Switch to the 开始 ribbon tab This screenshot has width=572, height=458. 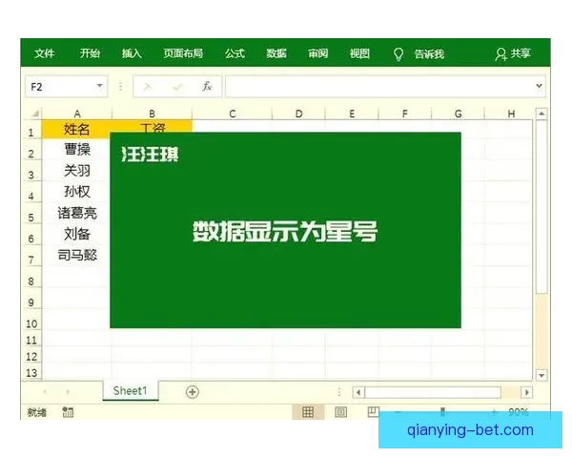pos(90,53)
